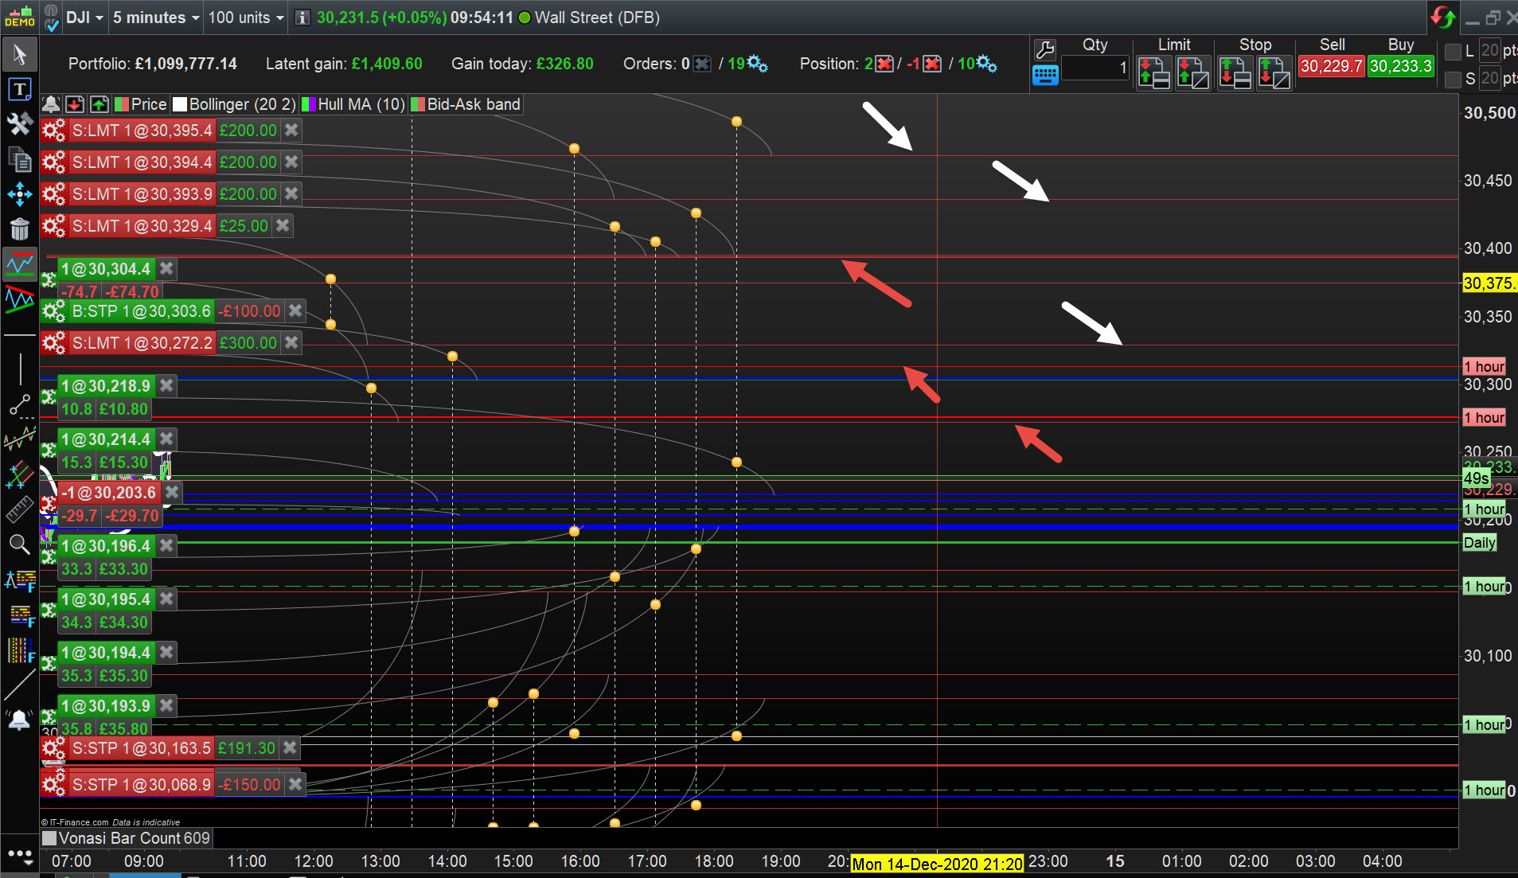The height and width of the screenshot is (878, 1518).
Task: Open the 100 units dropdown
Action: point(246,18)
